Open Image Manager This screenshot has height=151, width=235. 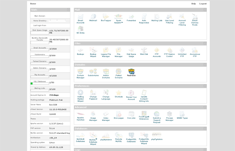click(x=93, y=116)
